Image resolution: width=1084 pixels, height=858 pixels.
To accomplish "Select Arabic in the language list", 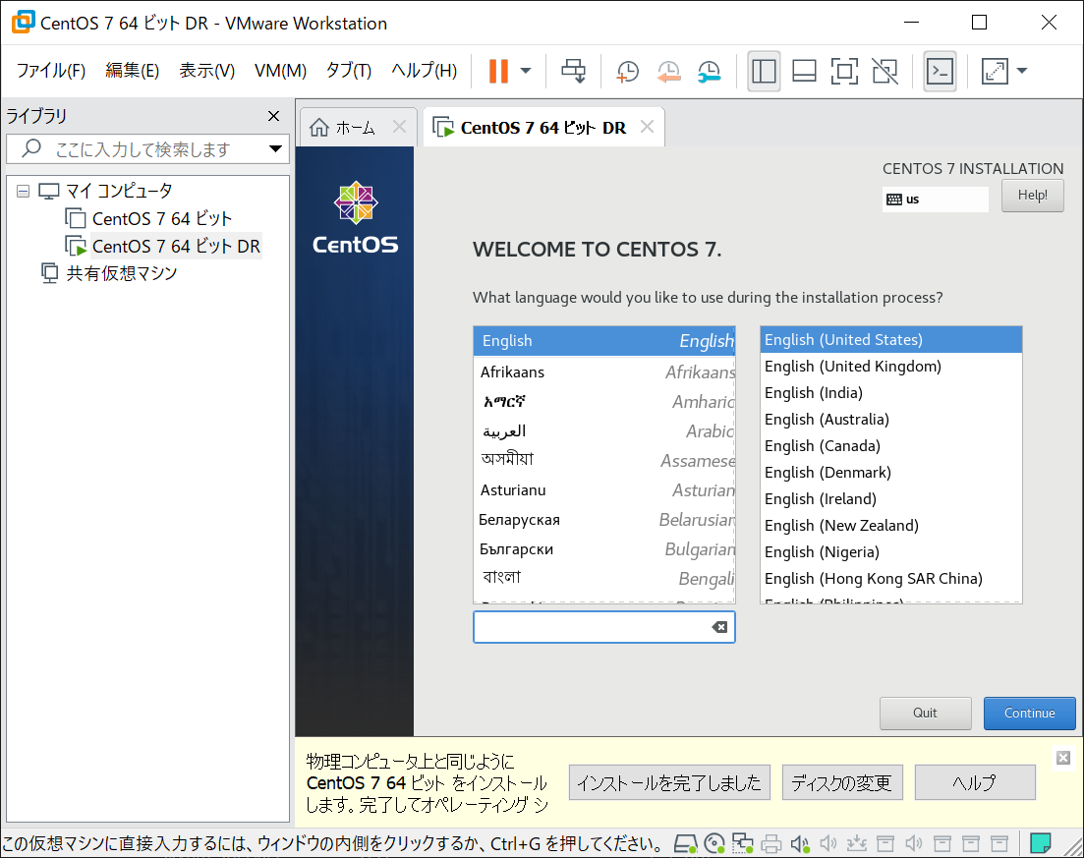I will pos(604,430).
